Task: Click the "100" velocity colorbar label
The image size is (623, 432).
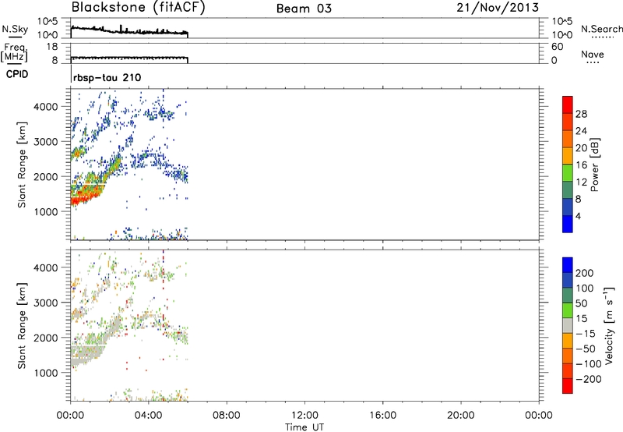Action: pos(585,289)
